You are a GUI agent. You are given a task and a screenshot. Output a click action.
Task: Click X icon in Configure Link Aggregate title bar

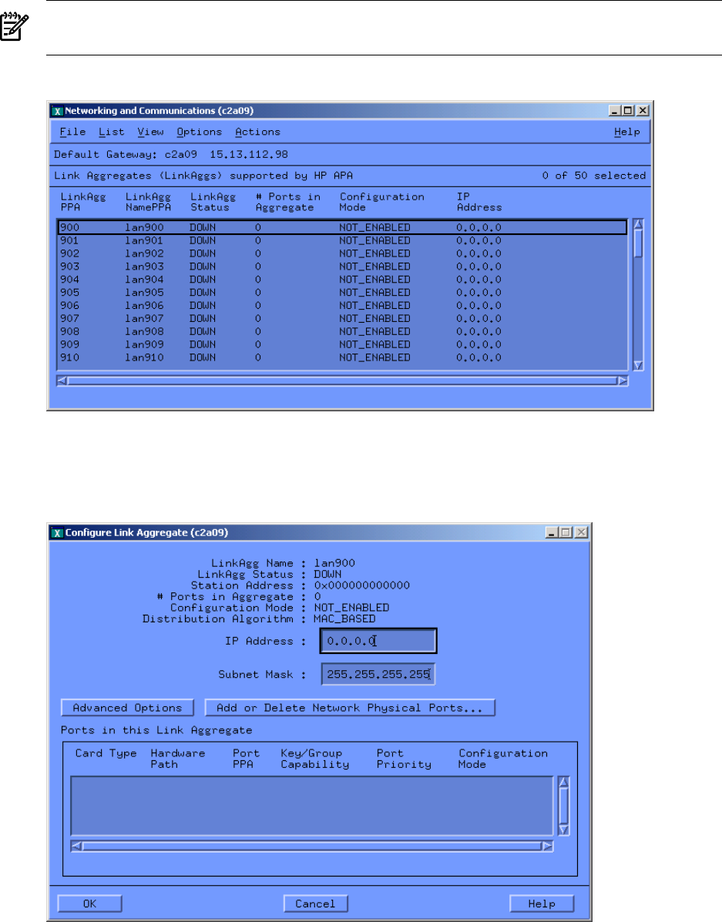[x=57, y=533]
